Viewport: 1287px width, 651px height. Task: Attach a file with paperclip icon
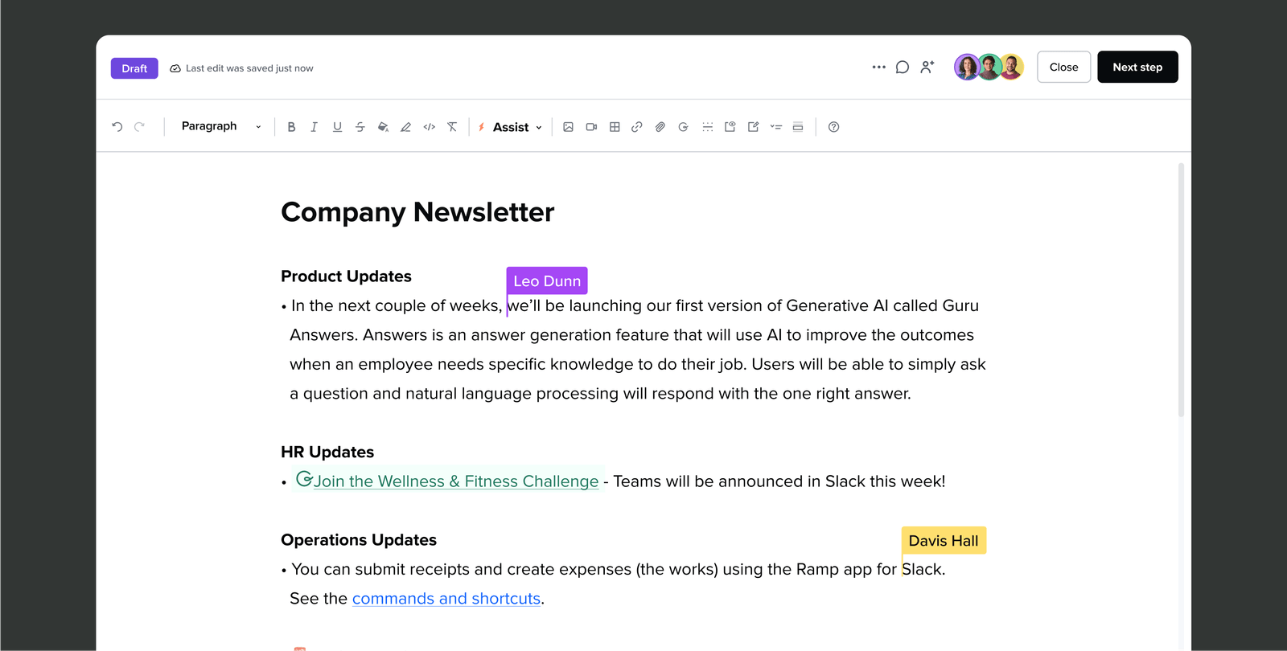tap(660, 127)
